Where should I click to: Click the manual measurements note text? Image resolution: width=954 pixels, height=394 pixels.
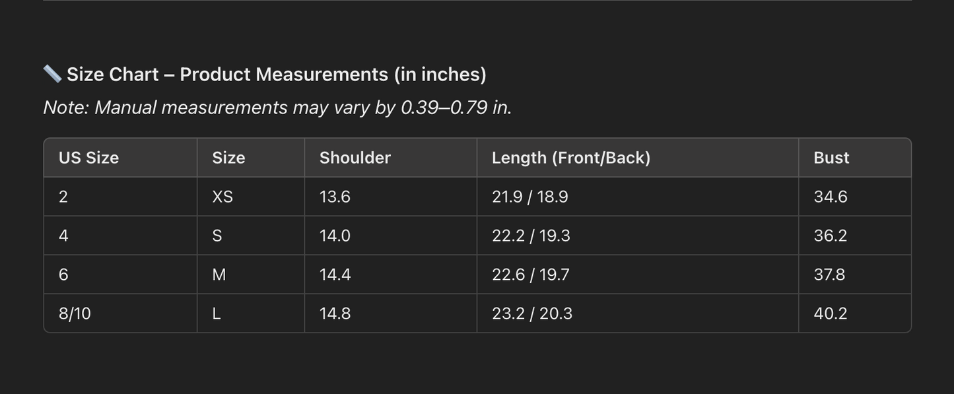pyautogui.click(x=277, y=108)
